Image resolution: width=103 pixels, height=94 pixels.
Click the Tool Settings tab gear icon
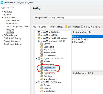35,27
